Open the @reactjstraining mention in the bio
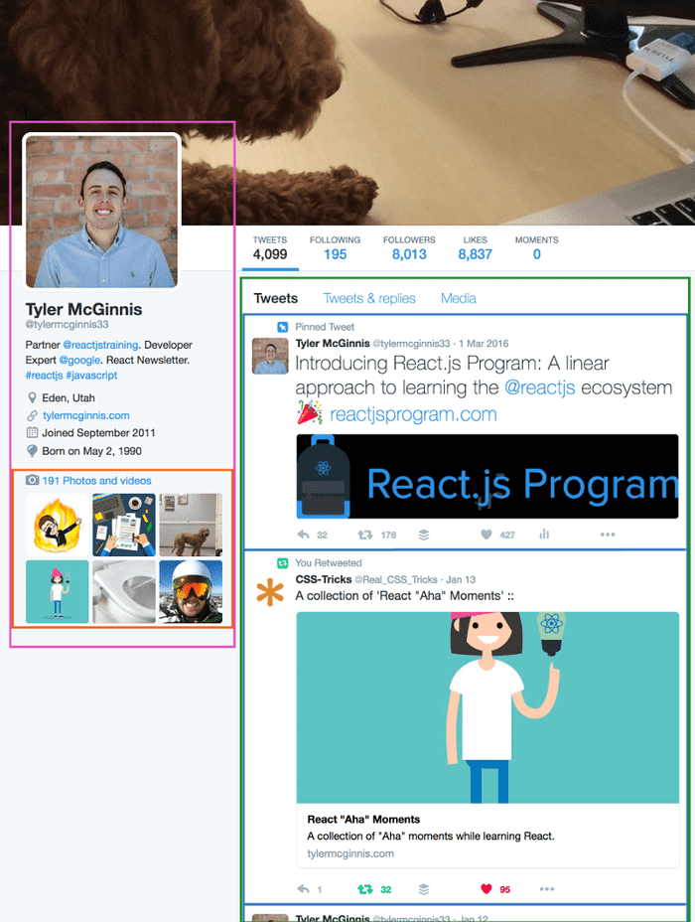 click(x=100, y=345)
